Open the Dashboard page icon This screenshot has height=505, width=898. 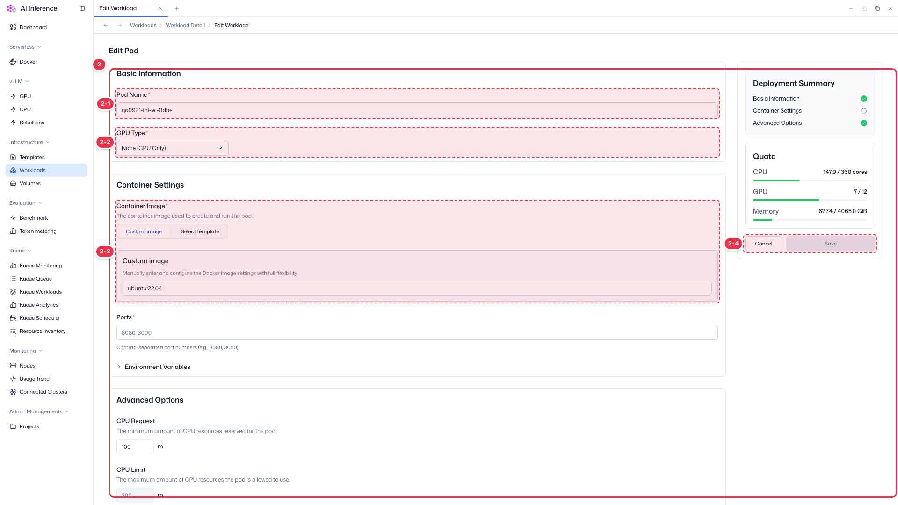13,27
